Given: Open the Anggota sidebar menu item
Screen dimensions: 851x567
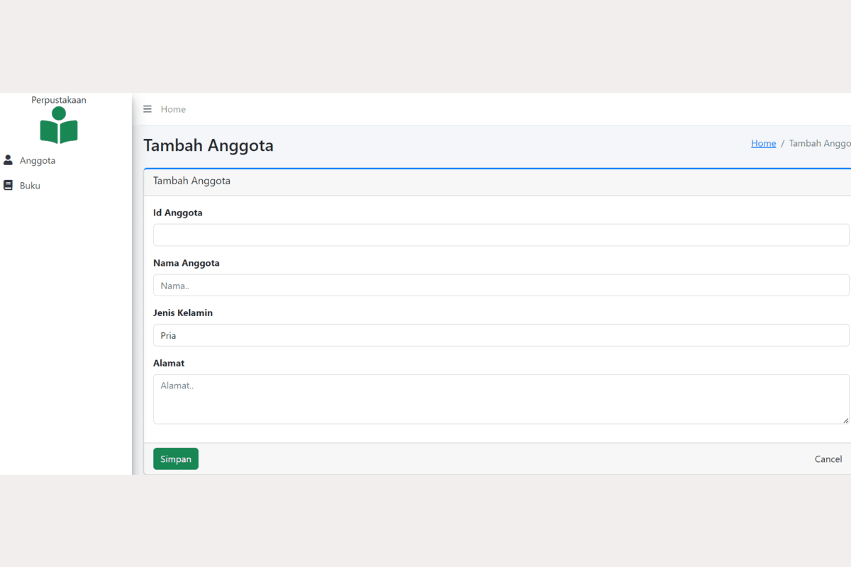Looking at the screenshot, I should coord(38,161).
